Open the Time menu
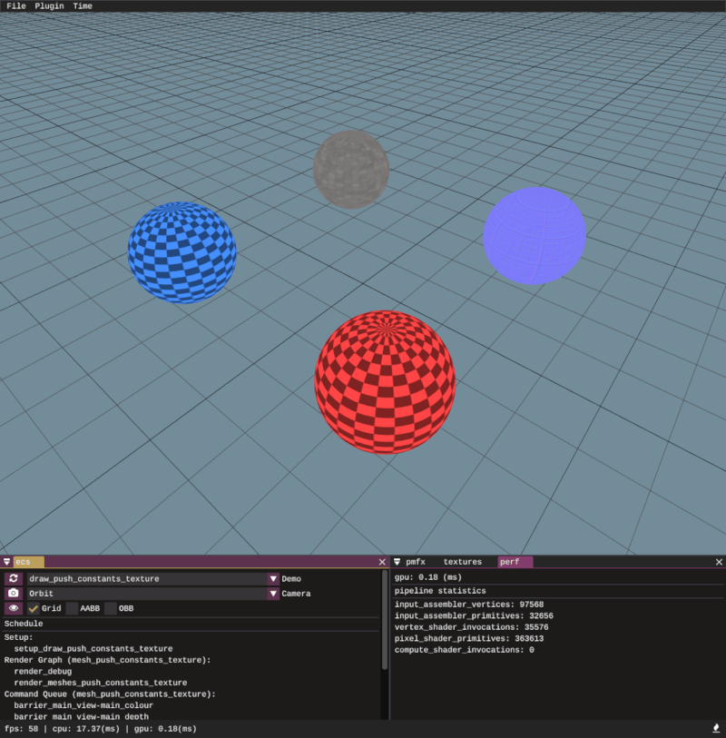Viewport: 726px width, 738px height. (x=83, y=6)
